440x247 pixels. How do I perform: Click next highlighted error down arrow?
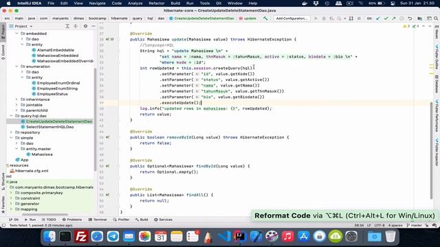tap(430, 26)
